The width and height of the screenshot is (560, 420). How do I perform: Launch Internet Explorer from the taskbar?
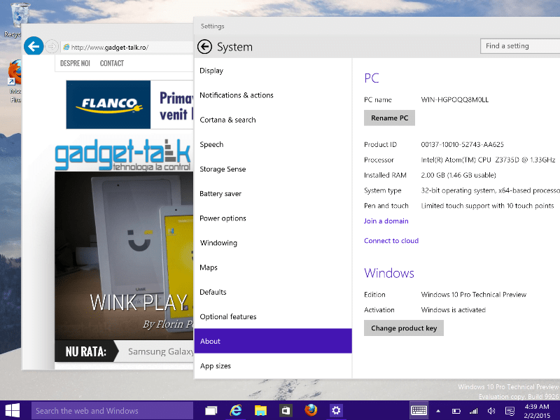click(x=235, y=411)
